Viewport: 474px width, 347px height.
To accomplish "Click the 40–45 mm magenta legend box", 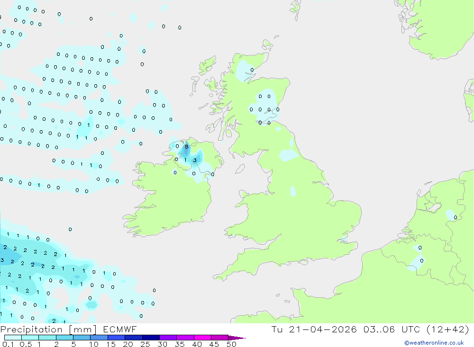I will [202, 338].
